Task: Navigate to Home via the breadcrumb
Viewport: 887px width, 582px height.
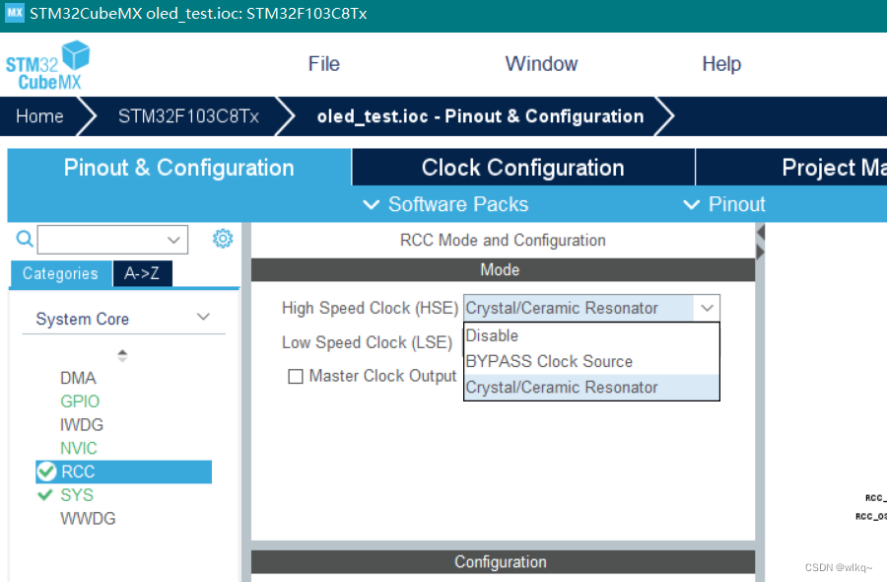Action: point(38,116)
